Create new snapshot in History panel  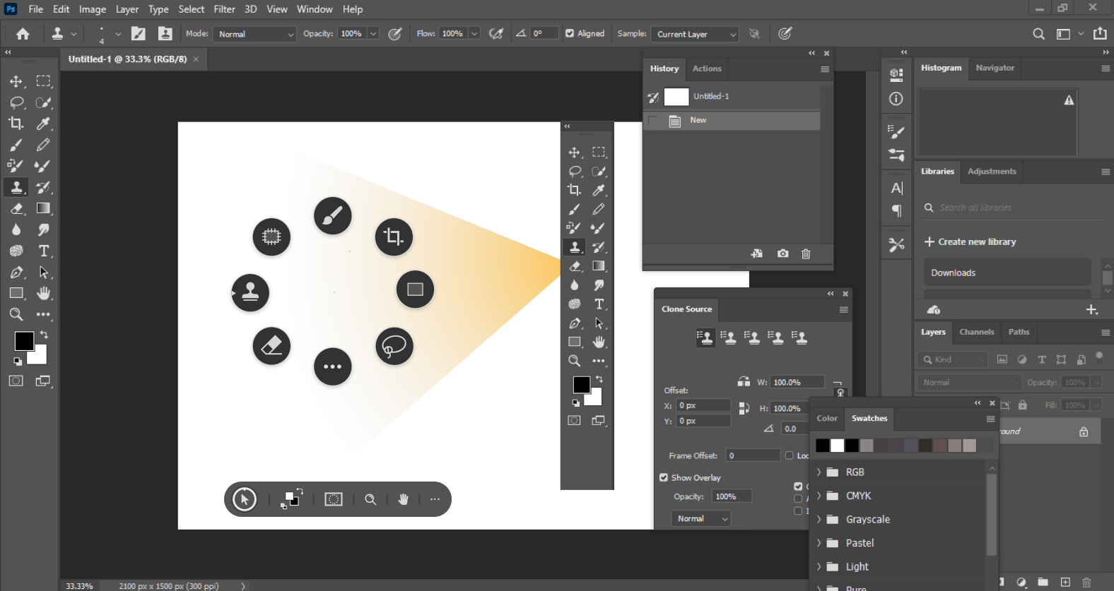coord(782,253)
